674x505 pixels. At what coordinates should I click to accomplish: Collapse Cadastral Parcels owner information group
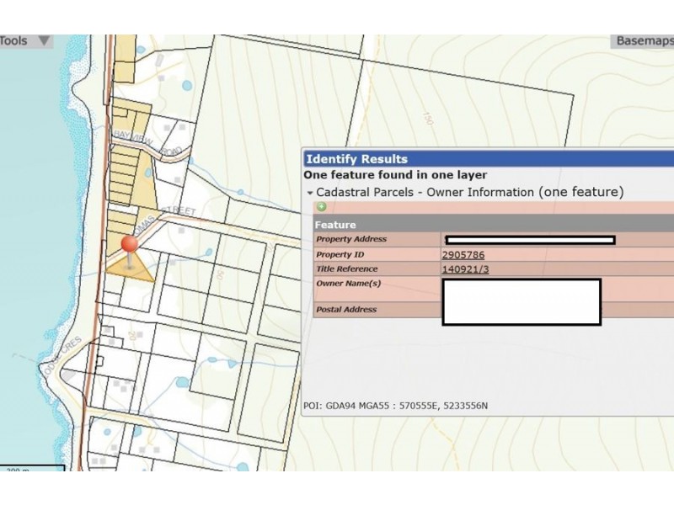(x=310, y=194)
